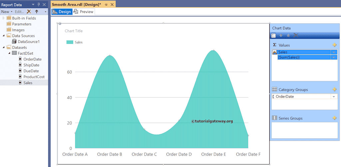Viewport: 341px width, 167px height.
Task: Select the [Sum(Sales)] value field
Action: (x=304, y=57)
